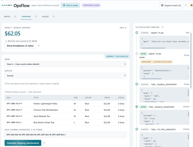
Task: Select row OPS-1009-BLU-L
Action: pos(65,122)
